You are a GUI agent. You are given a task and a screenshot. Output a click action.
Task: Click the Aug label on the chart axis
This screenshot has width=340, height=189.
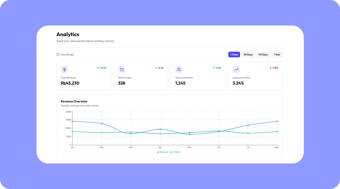(x=276, y=147)
